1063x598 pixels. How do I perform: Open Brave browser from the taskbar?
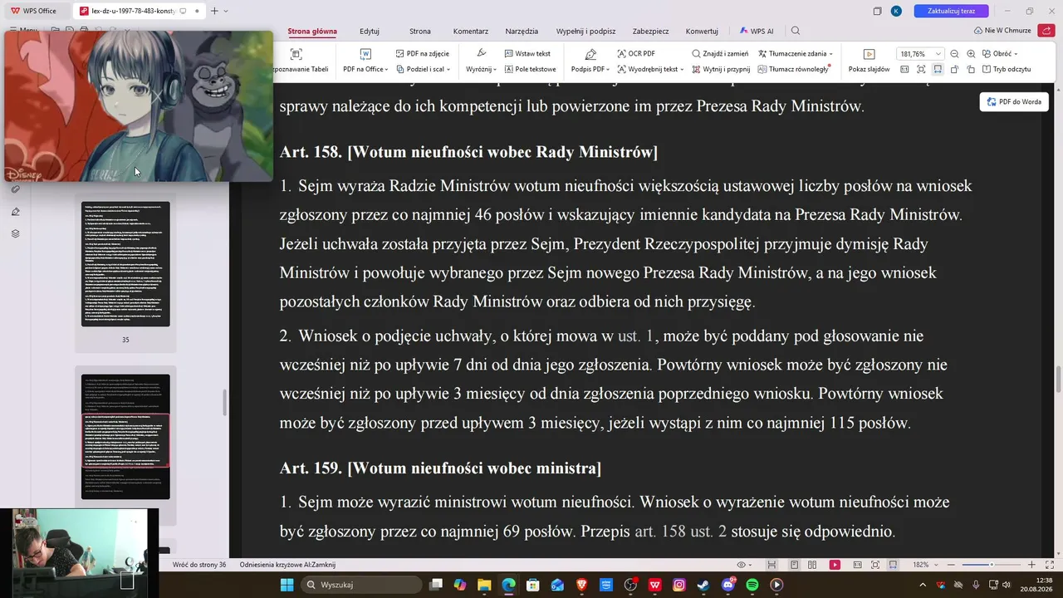point(581,585)
